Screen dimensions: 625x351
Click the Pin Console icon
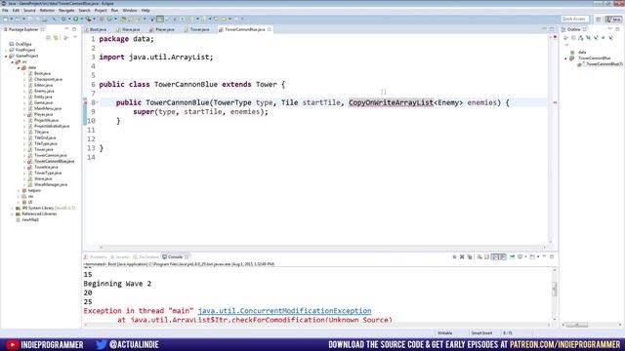point(512,257)
